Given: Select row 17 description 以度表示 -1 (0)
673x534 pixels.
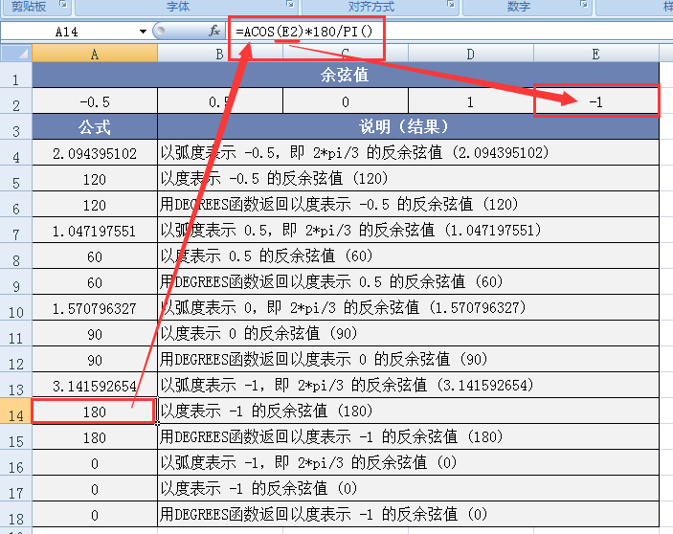Looking at the screenshot, I should (408, 488).
